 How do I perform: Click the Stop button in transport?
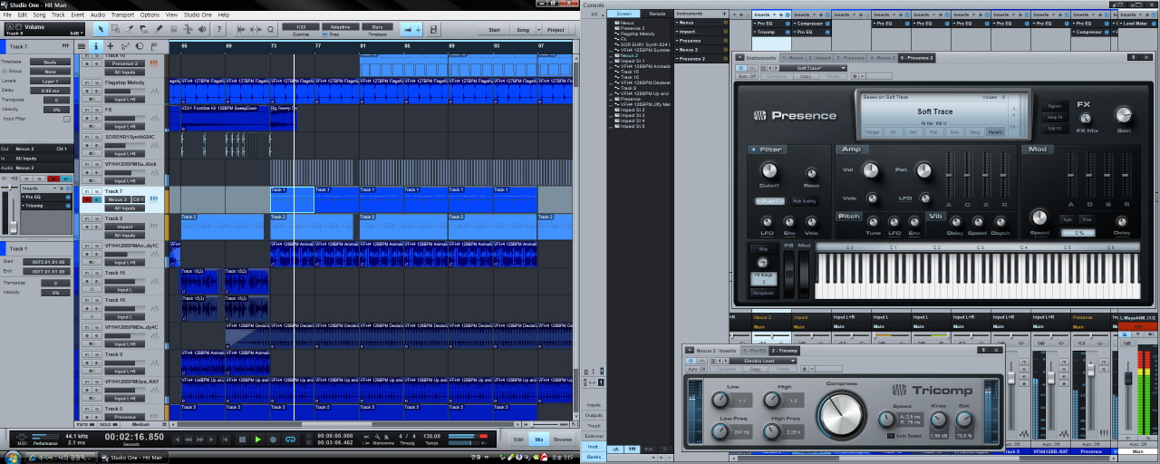point(242,440)
